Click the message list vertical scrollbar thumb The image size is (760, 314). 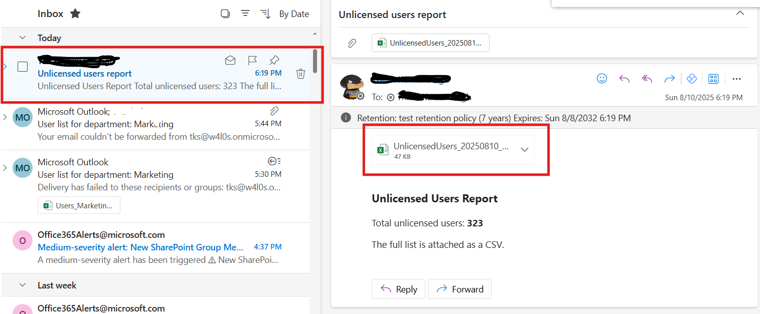[x=315, y=61]
